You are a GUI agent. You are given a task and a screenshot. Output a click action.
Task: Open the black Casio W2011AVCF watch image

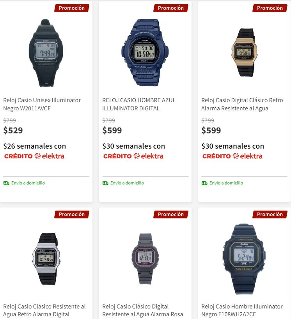pos(46,53)
